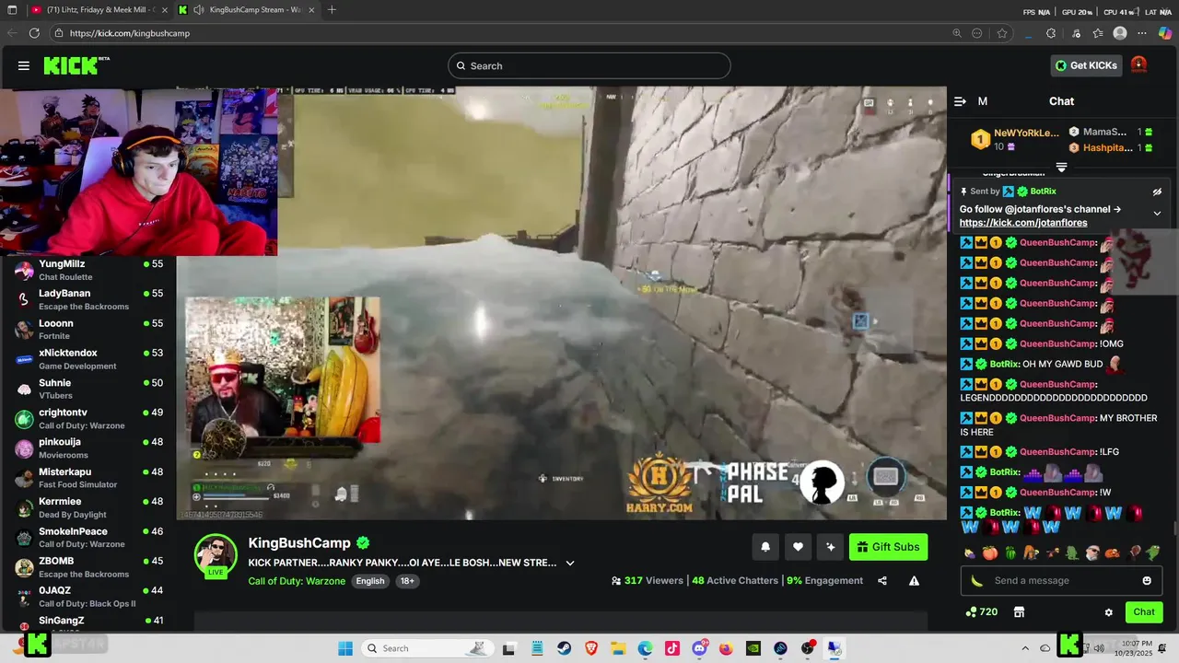
Task: Open crightontv channel in sidebar
Action: coord(88,418)
